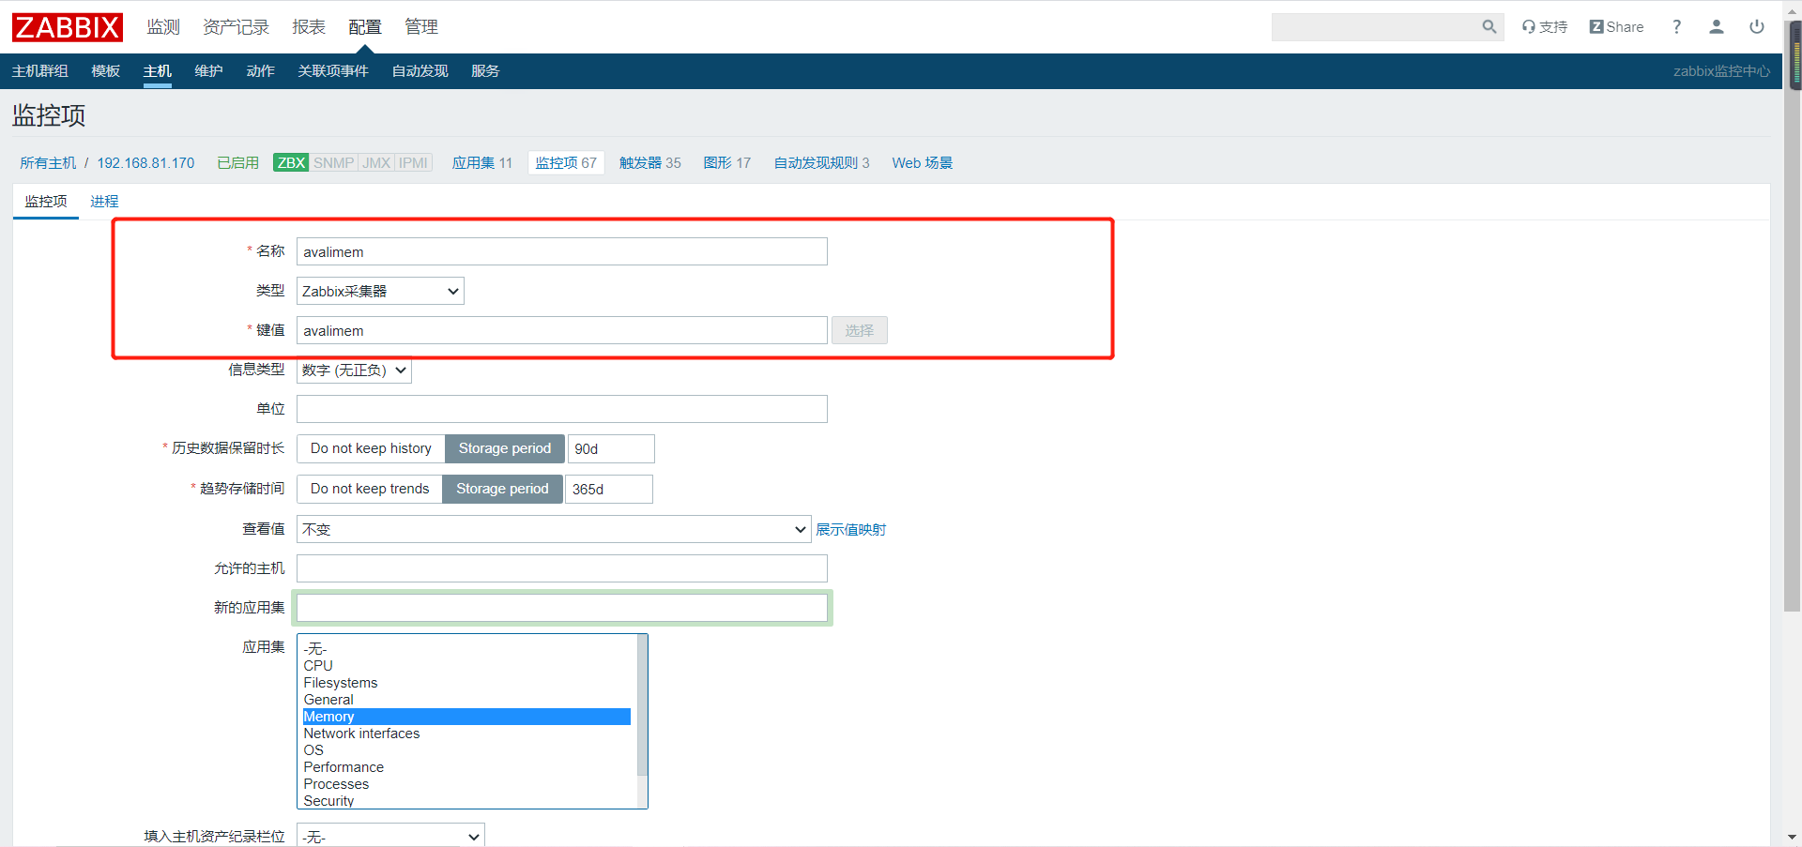Open Web 场景 link
The height and width of the screenshot is (847, 1802).
pos(922,163)
